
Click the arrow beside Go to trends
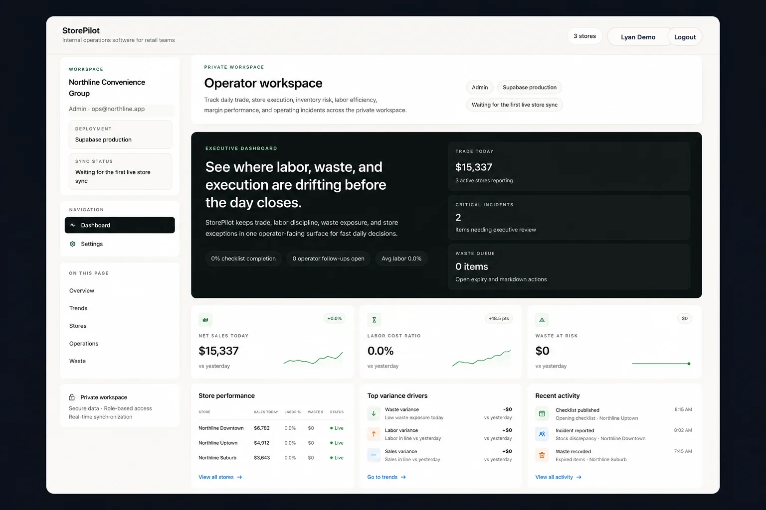click(403, 477)
